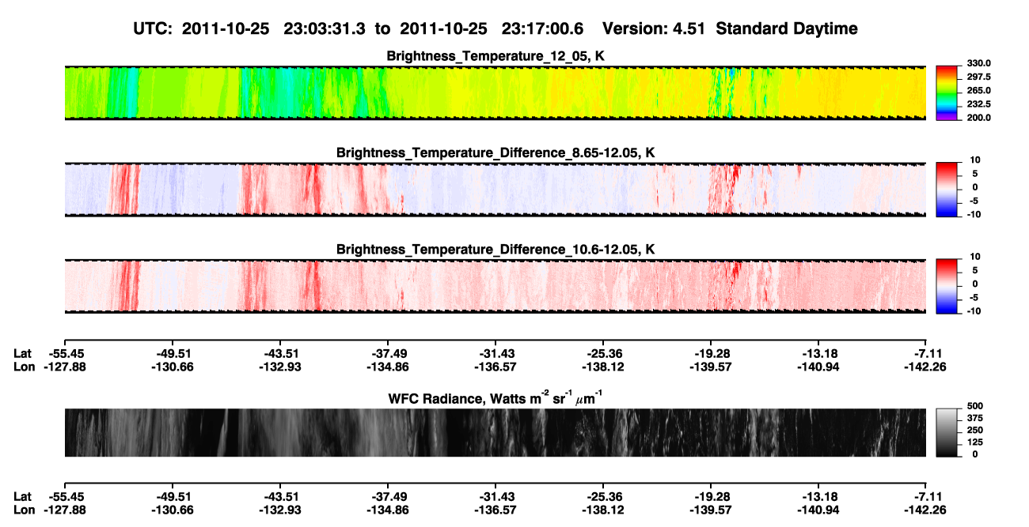Click the 'Brightness_Temperature_Difference_10.6-12.05, K' title
Image resolution: width=1029 pixels, height=527 pixels.
tap(496, 249)
